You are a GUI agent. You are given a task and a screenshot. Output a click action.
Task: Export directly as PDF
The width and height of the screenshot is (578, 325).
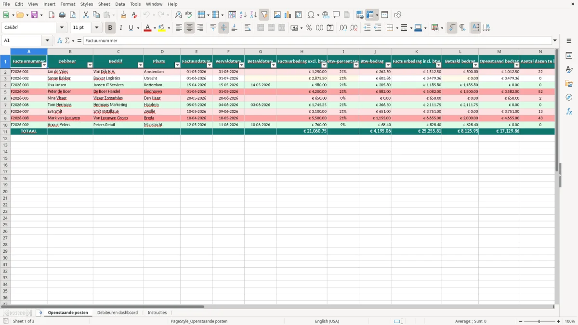click(52, 15)
